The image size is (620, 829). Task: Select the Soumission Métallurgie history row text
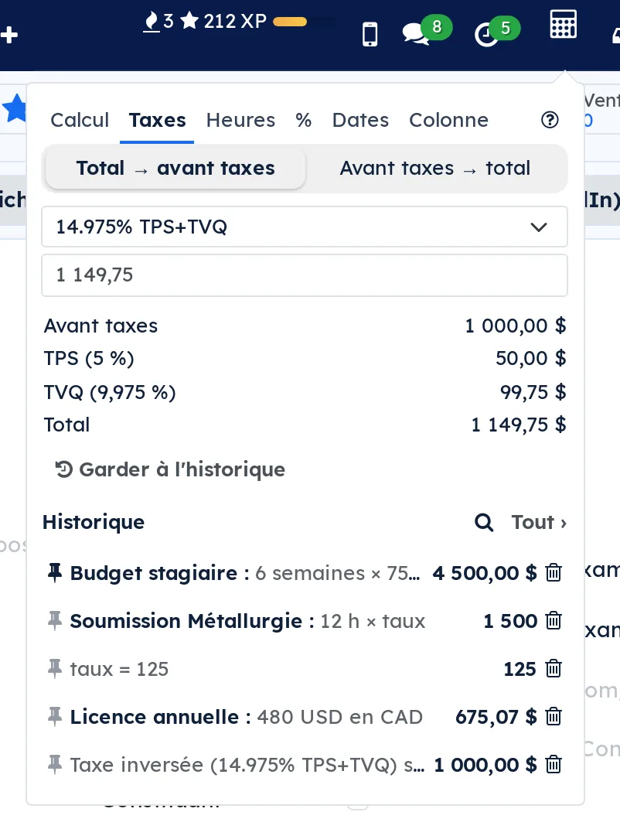pos(247,621)
